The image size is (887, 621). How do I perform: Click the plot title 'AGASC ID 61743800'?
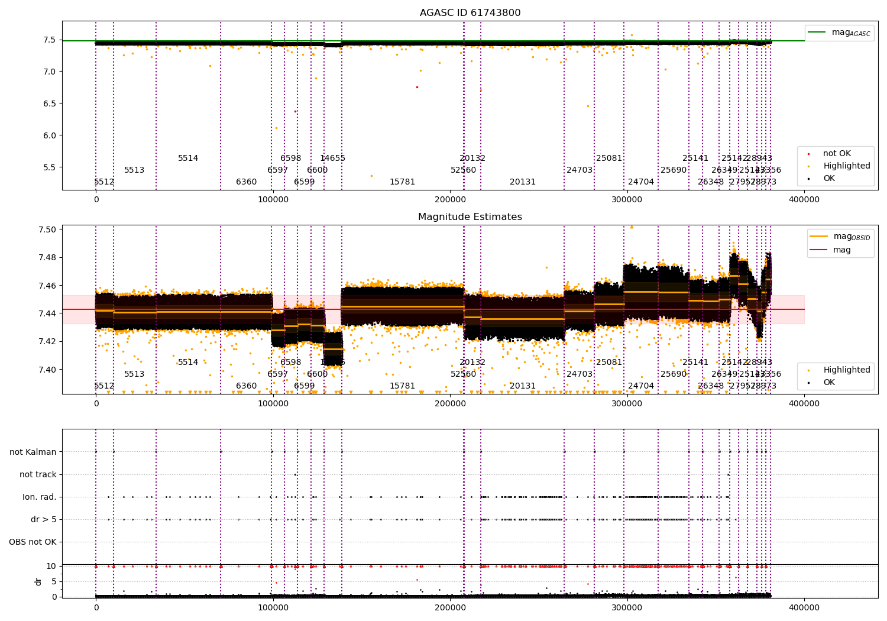[470, 13]
